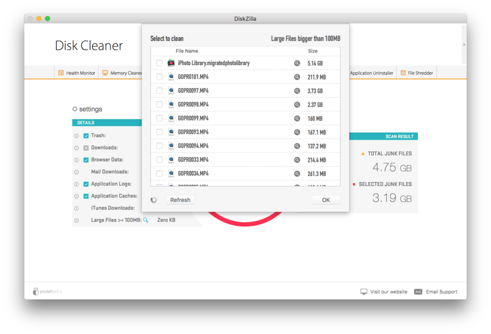
Task: Open Visit our website link
Action: (384, 291)
